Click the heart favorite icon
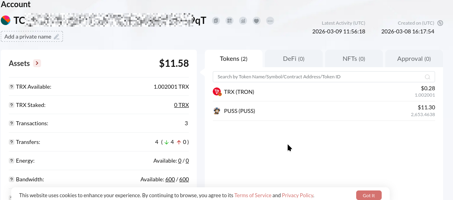Viewport: 453px width, 200px height. [257, 21]
